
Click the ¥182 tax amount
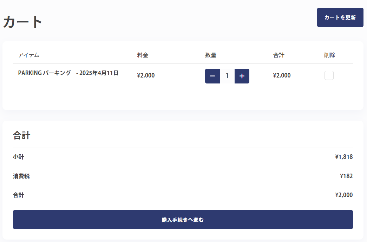click(346, 176)
